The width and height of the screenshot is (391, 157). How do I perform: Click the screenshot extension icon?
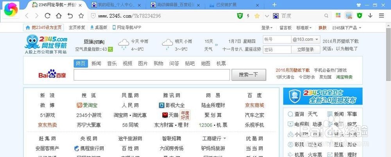[349, 16]
